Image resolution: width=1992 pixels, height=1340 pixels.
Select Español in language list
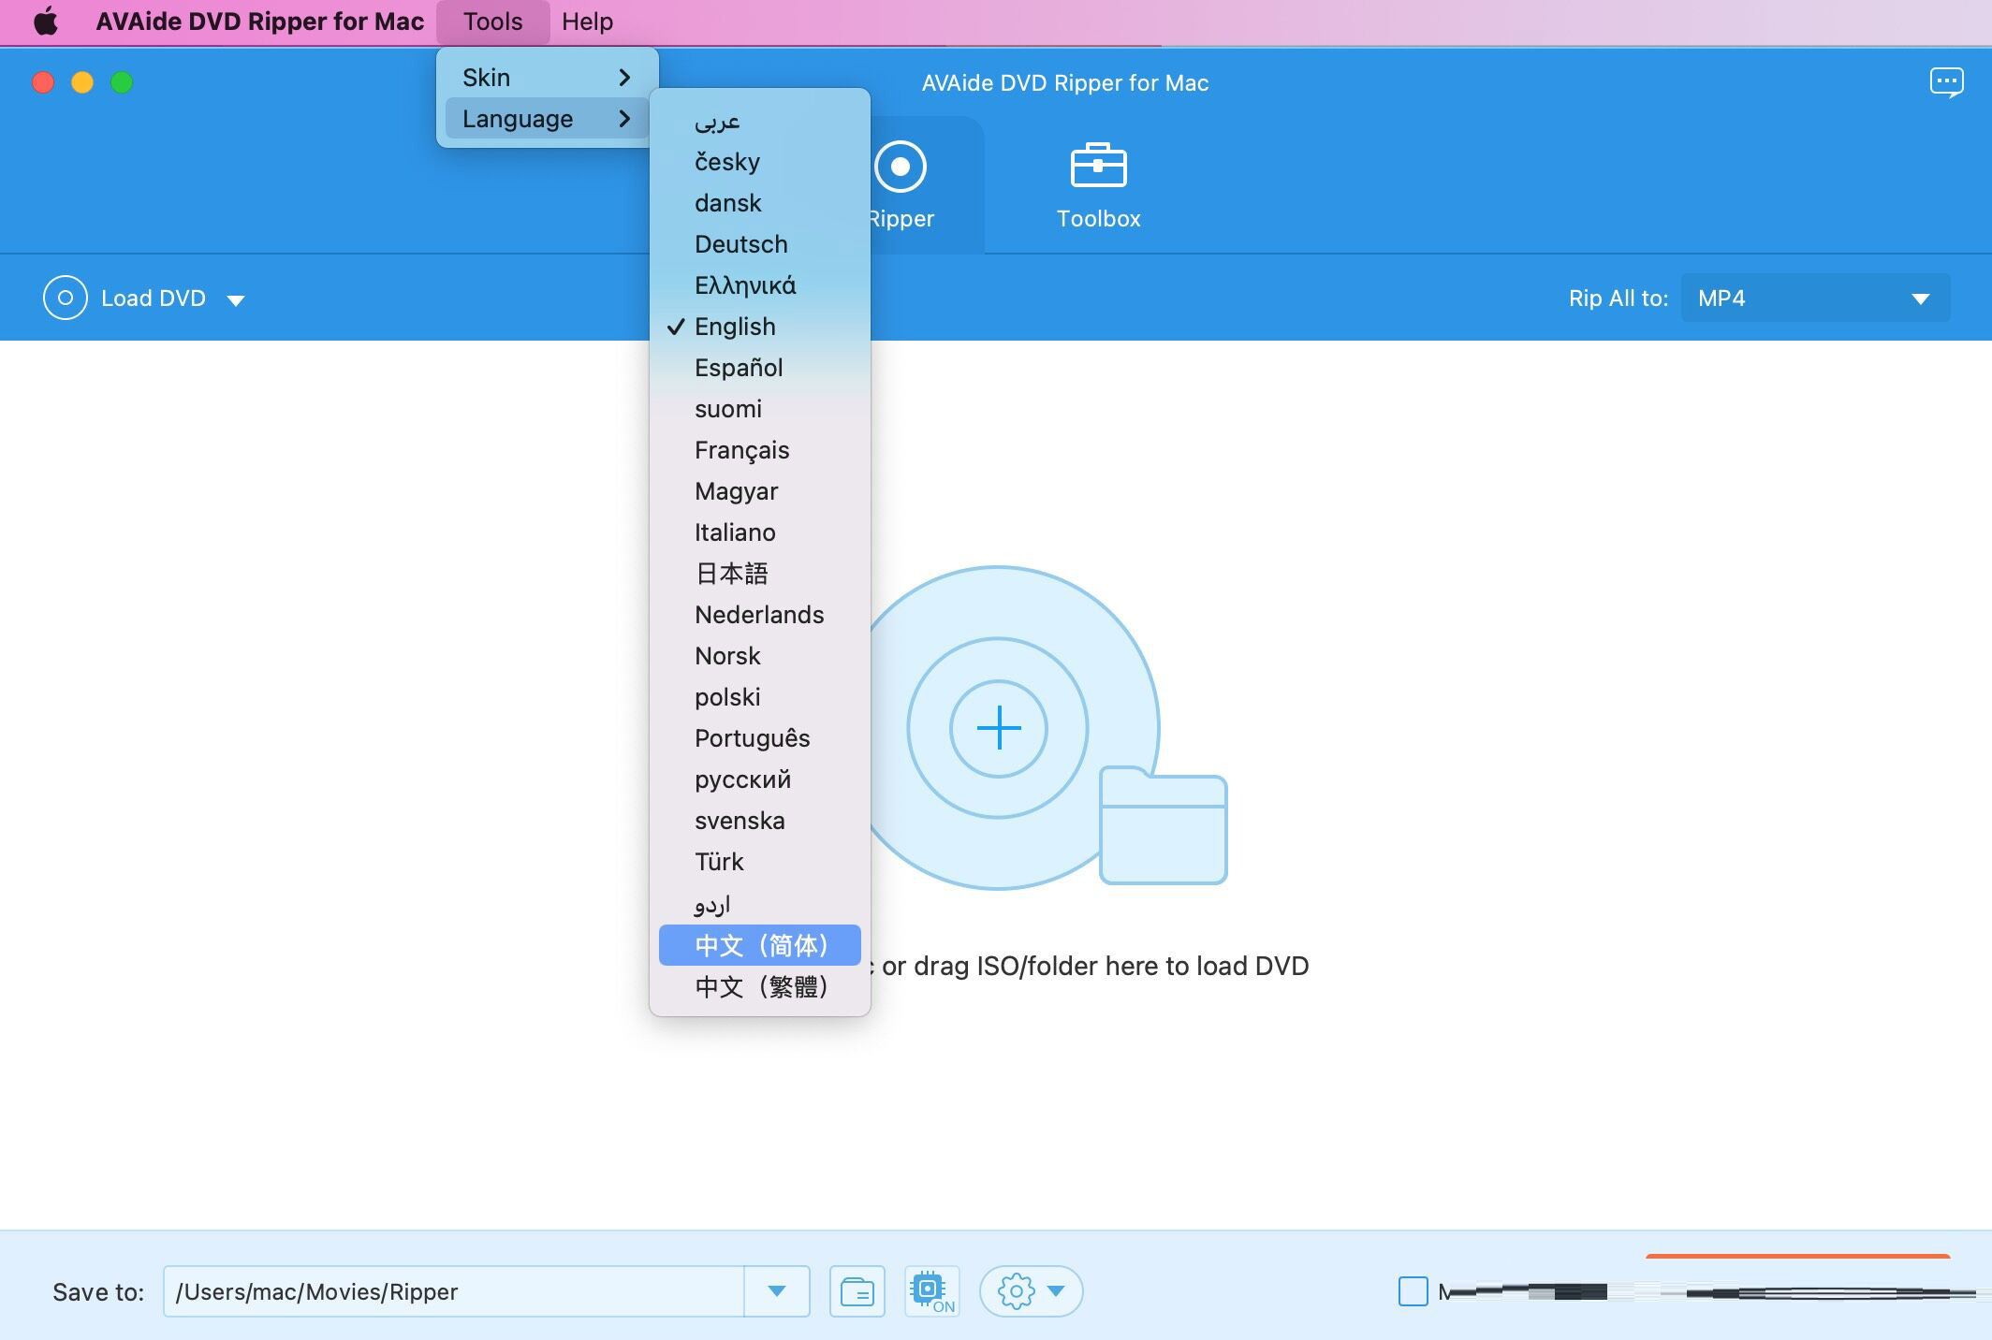(x=760, y=368)
